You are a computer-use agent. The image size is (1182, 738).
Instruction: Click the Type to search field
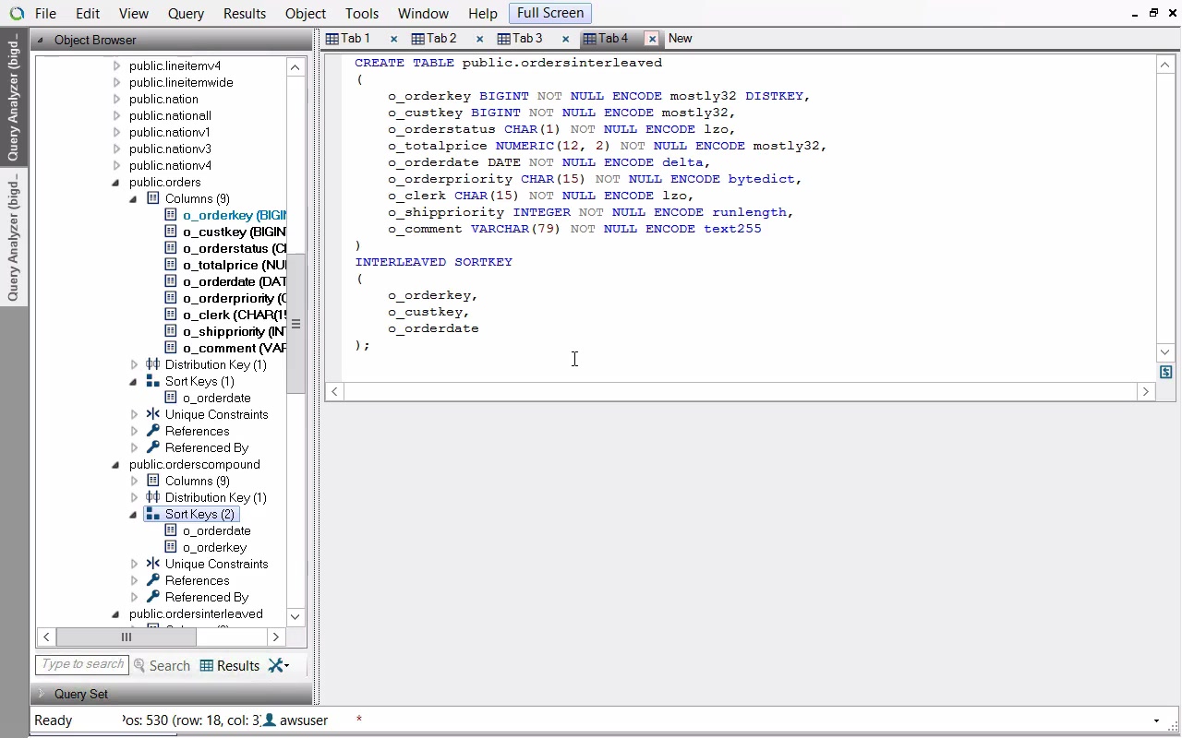[x=81, y=664]
